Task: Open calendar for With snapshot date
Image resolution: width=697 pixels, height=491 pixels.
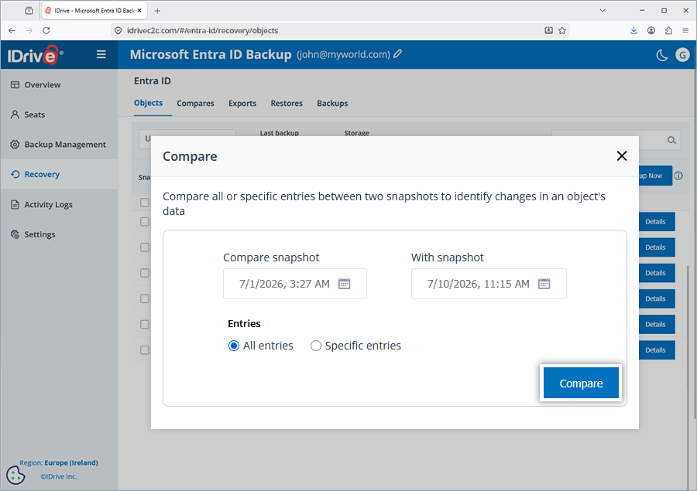Action: (544, 283)
